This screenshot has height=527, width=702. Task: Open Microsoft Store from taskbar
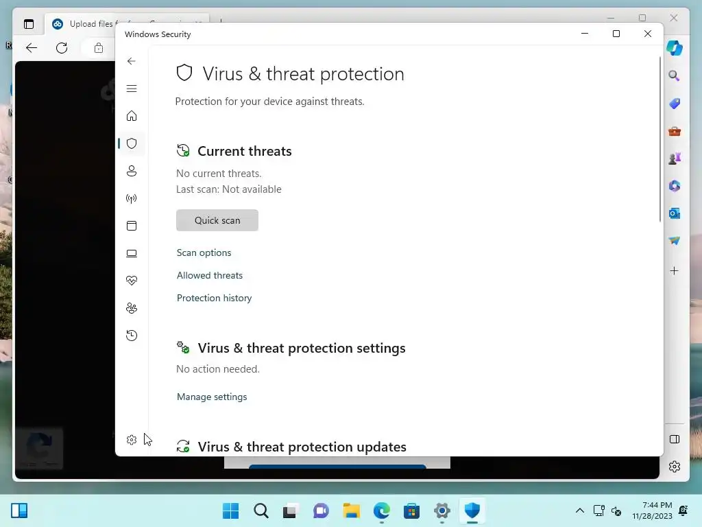click(411, 511)
